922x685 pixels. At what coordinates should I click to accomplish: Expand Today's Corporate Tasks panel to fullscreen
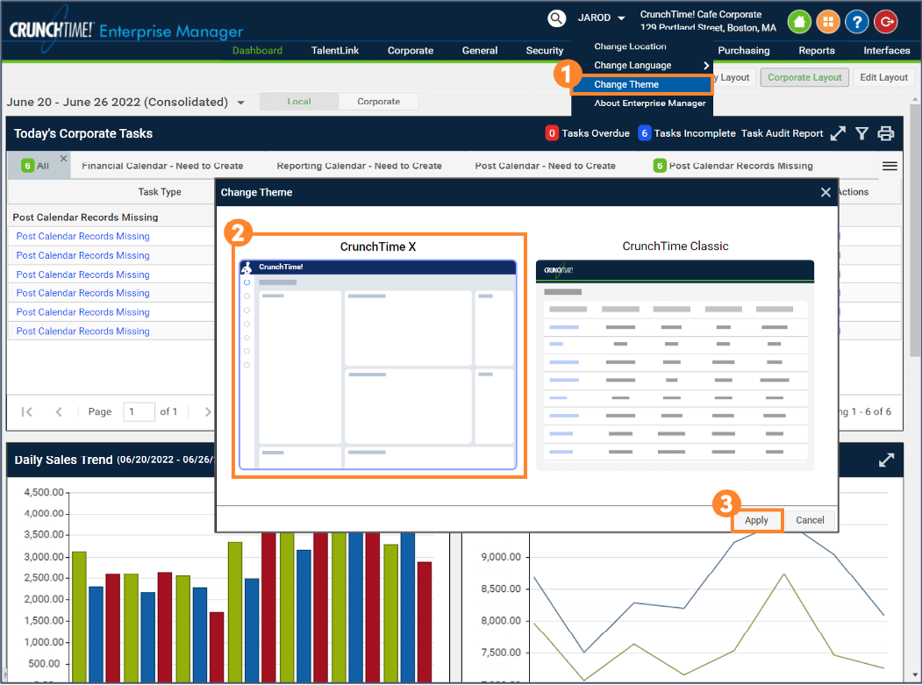(839, 133)
